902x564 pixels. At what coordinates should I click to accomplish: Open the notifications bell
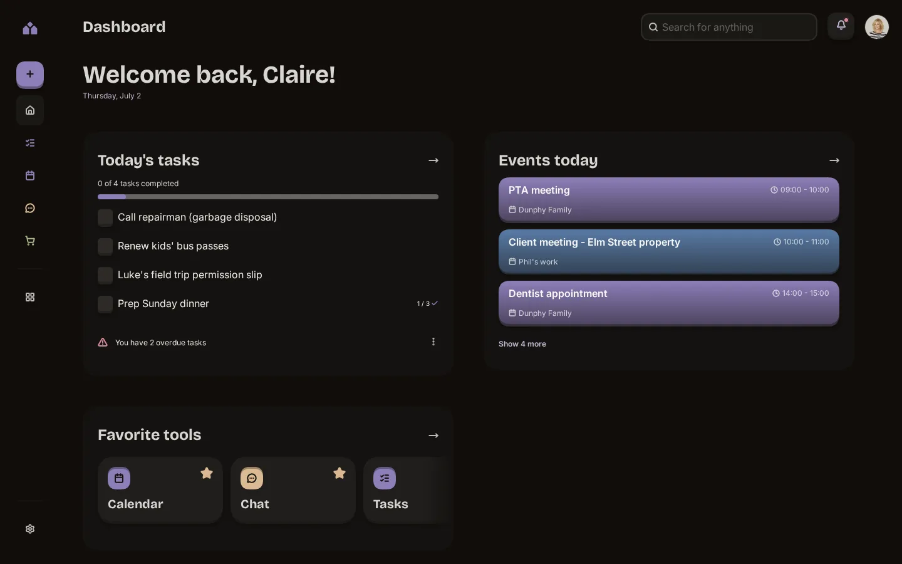tap(841, 26)
